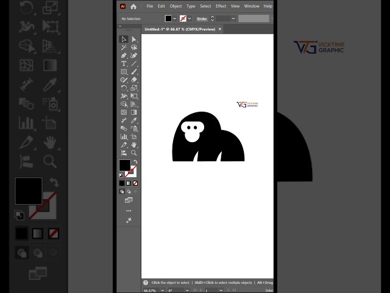Image resolution: width=390 pixels, height=293 pixels.
Task: Adjust stroke weight stepper arrows
Action: pyautogui.click(x=212, y=18)
